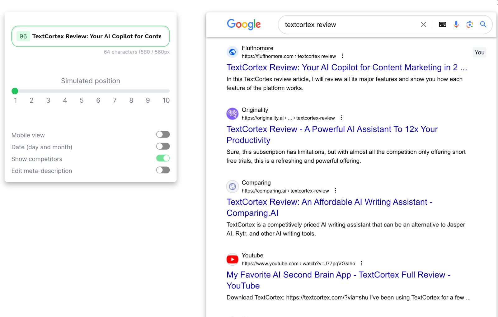Click the You label beside first result
Screen dimensions: 498x317
pyautogui.click(x=479, y=52)
